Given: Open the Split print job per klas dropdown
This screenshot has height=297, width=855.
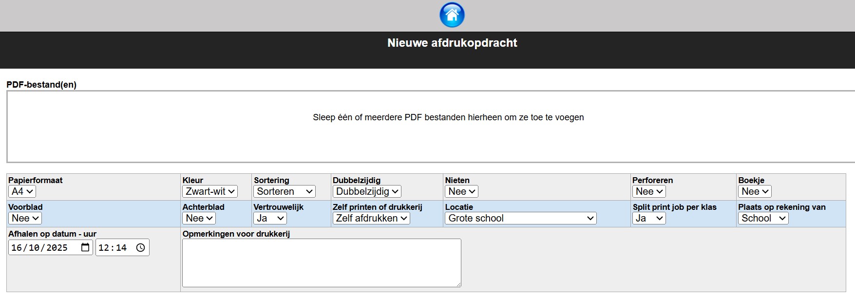Looking at the screenshot, I should point(649,218).
